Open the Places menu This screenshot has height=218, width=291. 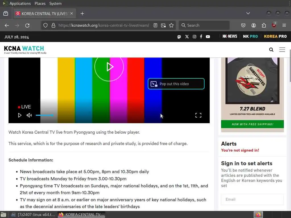(40, 3)
